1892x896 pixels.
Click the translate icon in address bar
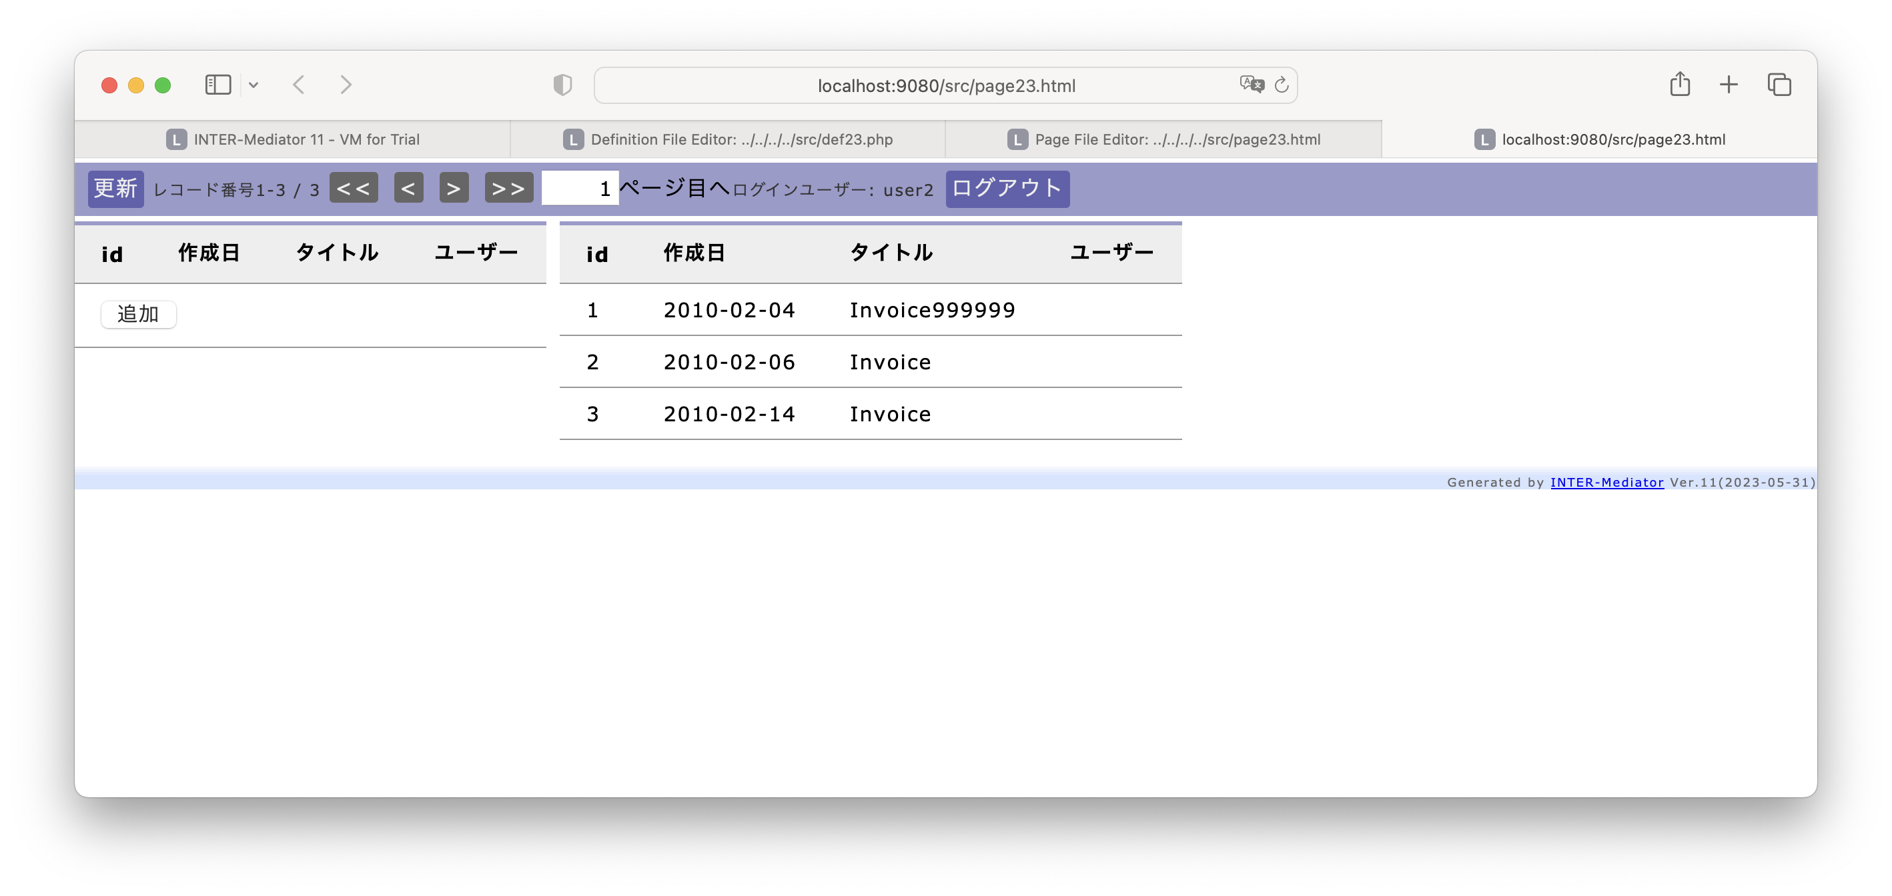[x=1252, y=85]
